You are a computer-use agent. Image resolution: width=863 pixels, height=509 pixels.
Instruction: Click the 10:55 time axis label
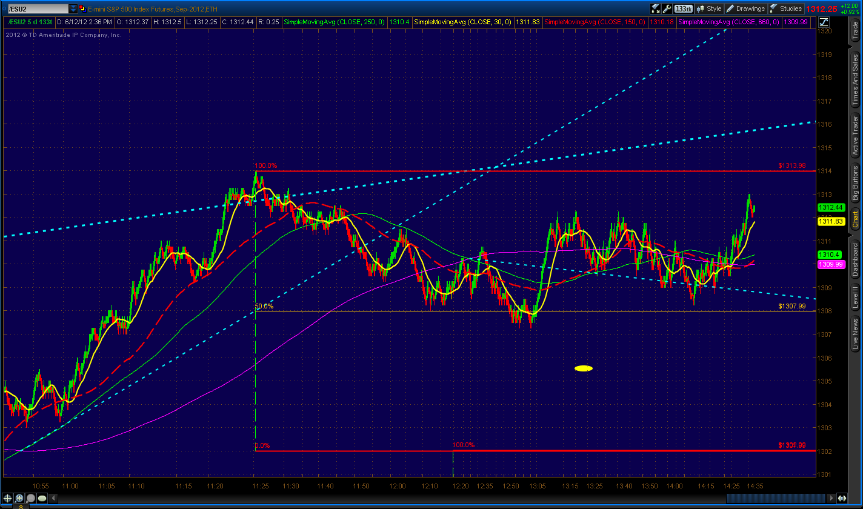(41, 486)
